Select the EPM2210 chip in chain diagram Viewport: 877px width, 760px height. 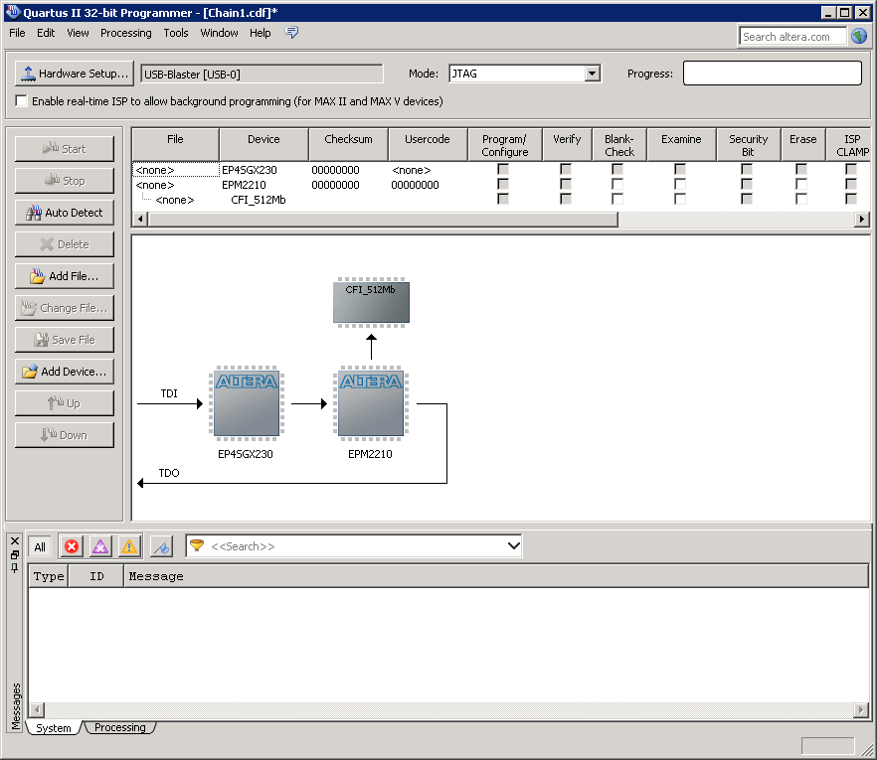click(371, 403)
